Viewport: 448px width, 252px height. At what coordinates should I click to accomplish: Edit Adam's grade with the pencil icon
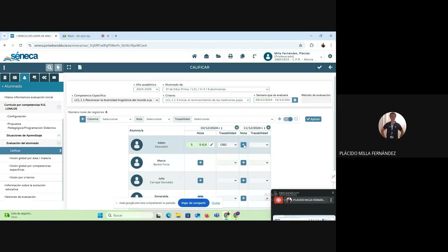[211, 145]
